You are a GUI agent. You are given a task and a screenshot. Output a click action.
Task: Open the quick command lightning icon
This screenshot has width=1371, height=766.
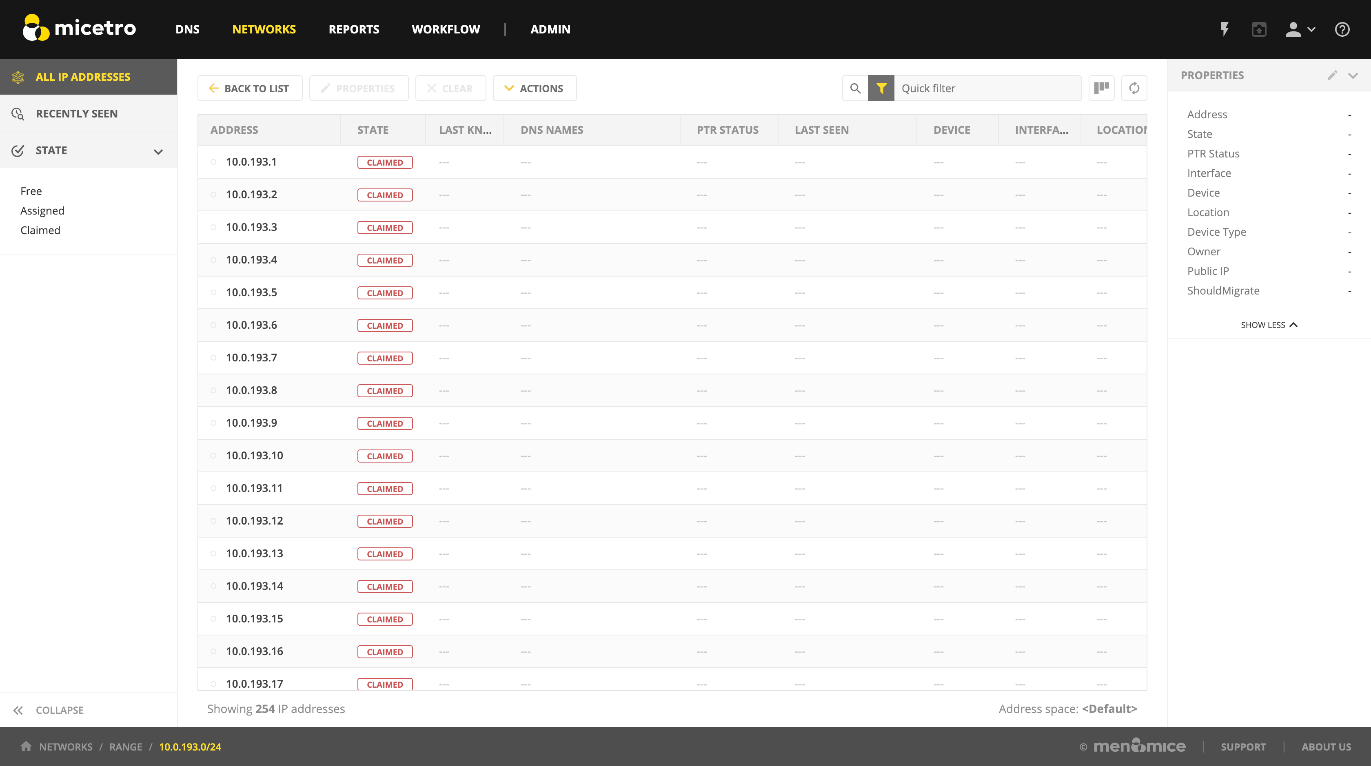[1225, 29]
